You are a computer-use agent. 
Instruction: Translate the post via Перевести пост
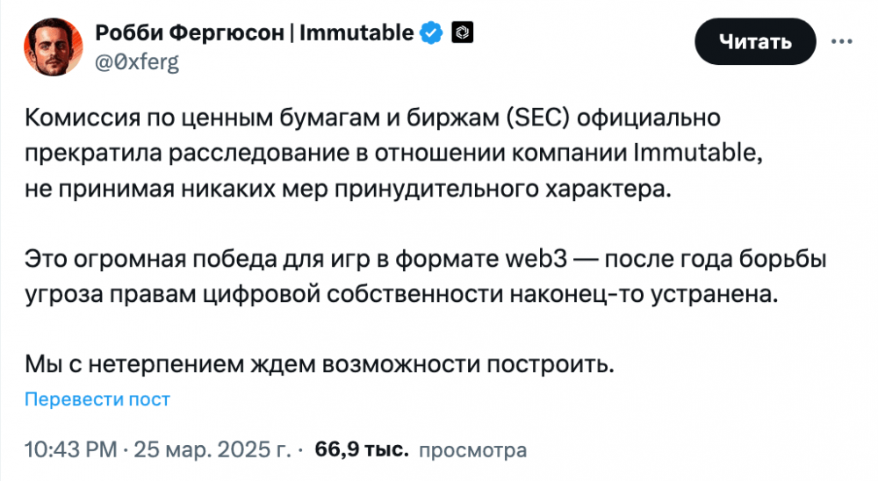(x=97, y=399)
